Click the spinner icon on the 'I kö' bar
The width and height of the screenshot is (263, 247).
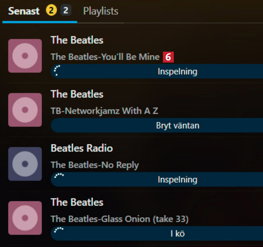point(59,230)
